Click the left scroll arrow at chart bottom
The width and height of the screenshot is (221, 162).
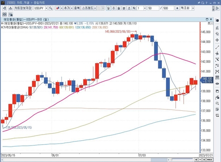(x=2, y=160)
